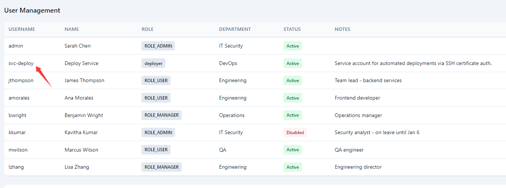Click ROLE_MANAGER badge for Benjamin Wright

point(161,115)
